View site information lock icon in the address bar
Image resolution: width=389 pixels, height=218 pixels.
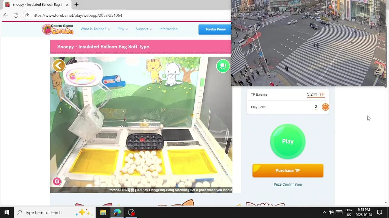(27, 15)
